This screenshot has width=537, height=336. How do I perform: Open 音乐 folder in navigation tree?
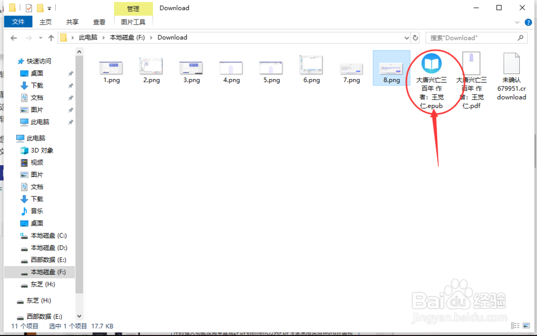pos(37,211)
